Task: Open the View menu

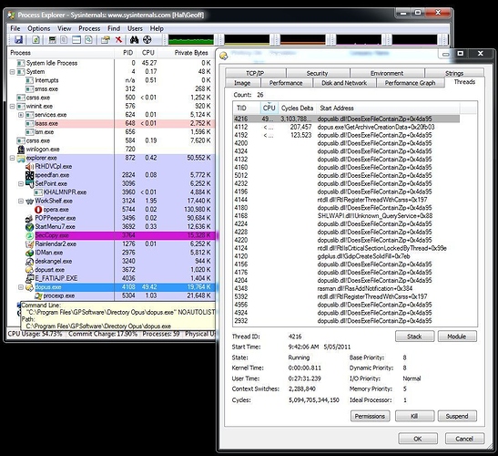Action: [x=65, y=28]
